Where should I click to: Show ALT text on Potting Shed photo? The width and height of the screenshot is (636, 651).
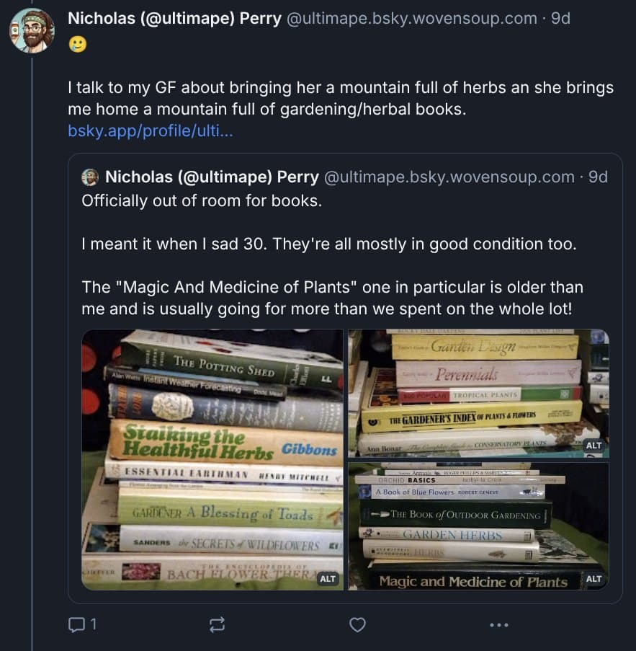(x=328, y=578)
